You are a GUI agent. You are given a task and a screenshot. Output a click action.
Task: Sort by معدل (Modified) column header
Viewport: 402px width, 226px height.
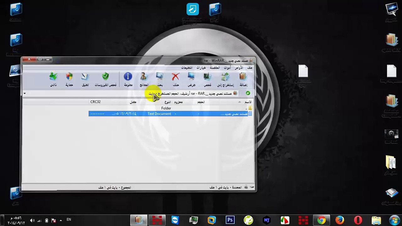click(x=133, y=102)
